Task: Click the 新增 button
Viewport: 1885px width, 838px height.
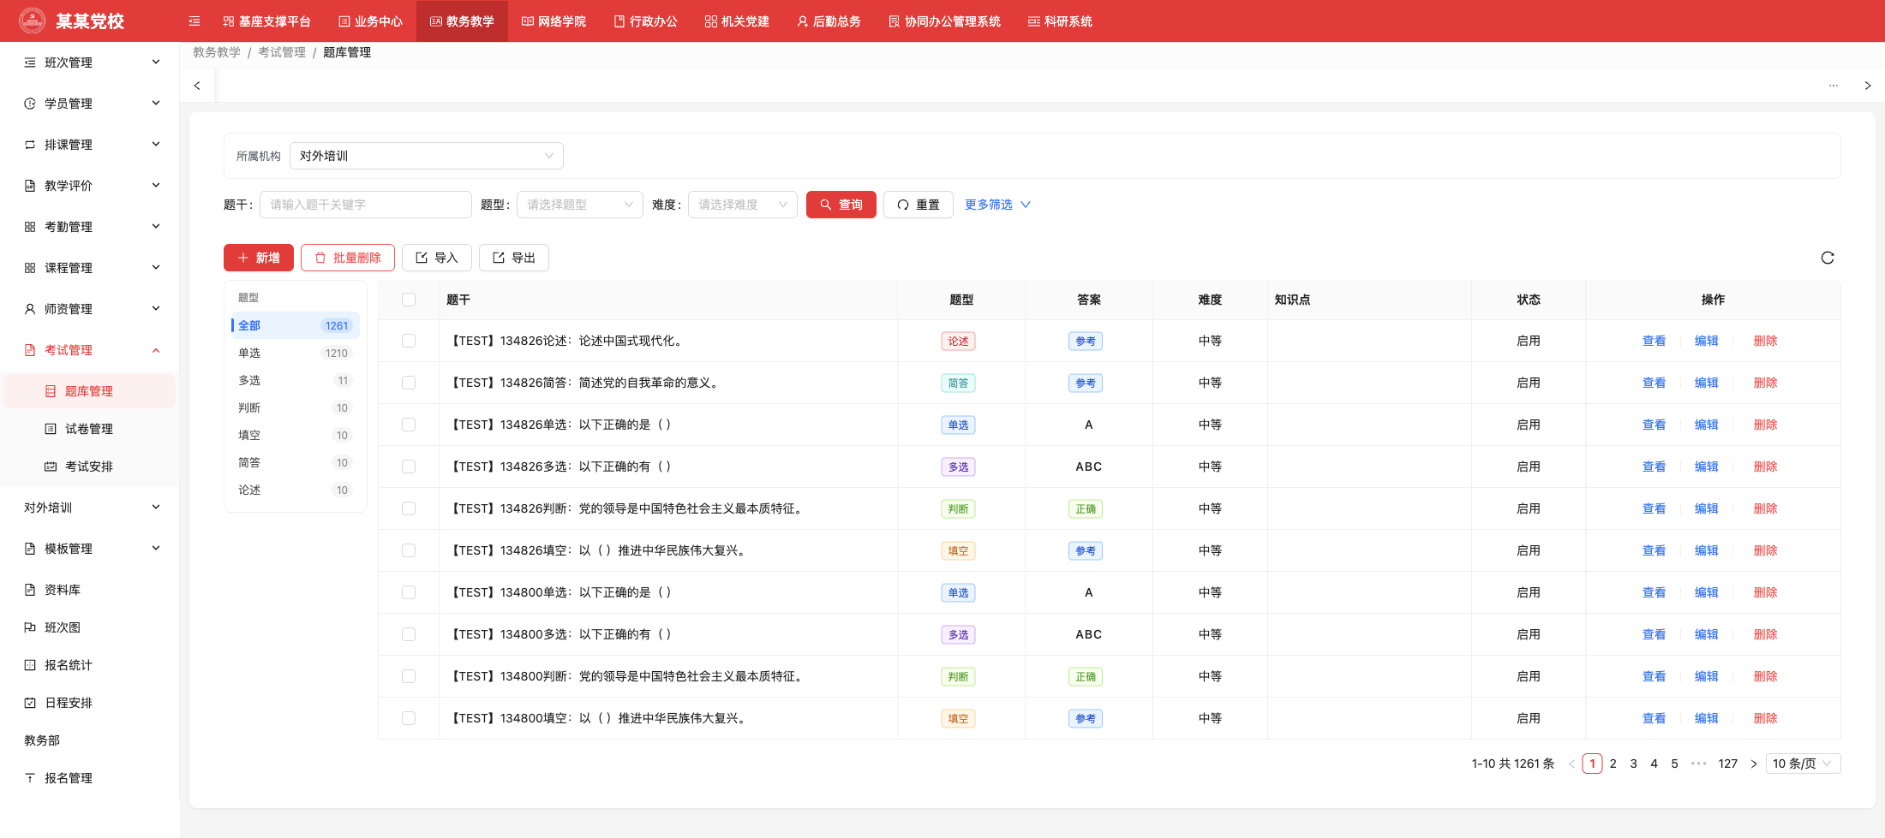Action: pyautogui.click(x=259, y=258)
